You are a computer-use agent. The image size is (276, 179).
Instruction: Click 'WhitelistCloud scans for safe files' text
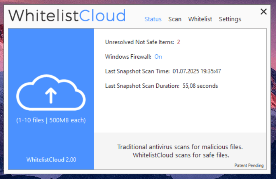(181, 155)
